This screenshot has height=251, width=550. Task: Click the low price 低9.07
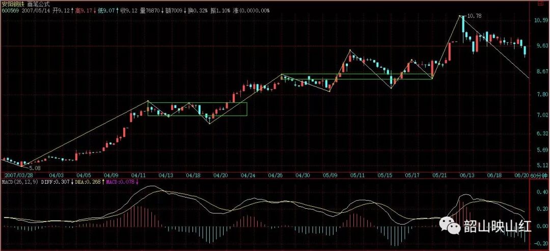pos(105,11)
